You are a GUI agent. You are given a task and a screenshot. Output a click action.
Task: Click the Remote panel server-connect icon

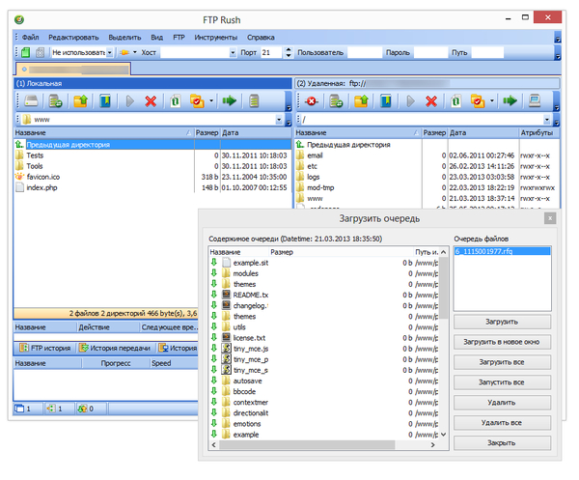336,100
